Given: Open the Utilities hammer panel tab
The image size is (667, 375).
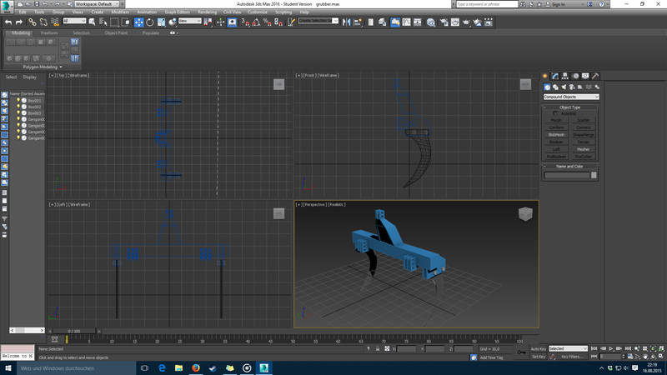Looking at the screenshot, I should 595,76.
